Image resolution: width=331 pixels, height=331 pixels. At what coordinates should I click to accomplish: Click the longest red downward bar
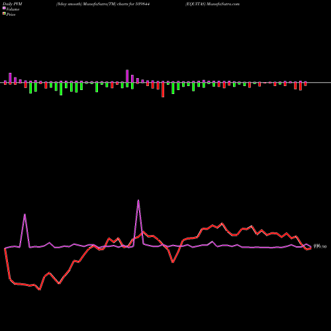pos(163,89)
